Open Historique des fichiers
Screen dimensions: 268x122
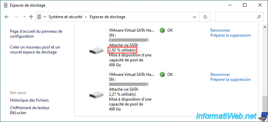point(29,100)
